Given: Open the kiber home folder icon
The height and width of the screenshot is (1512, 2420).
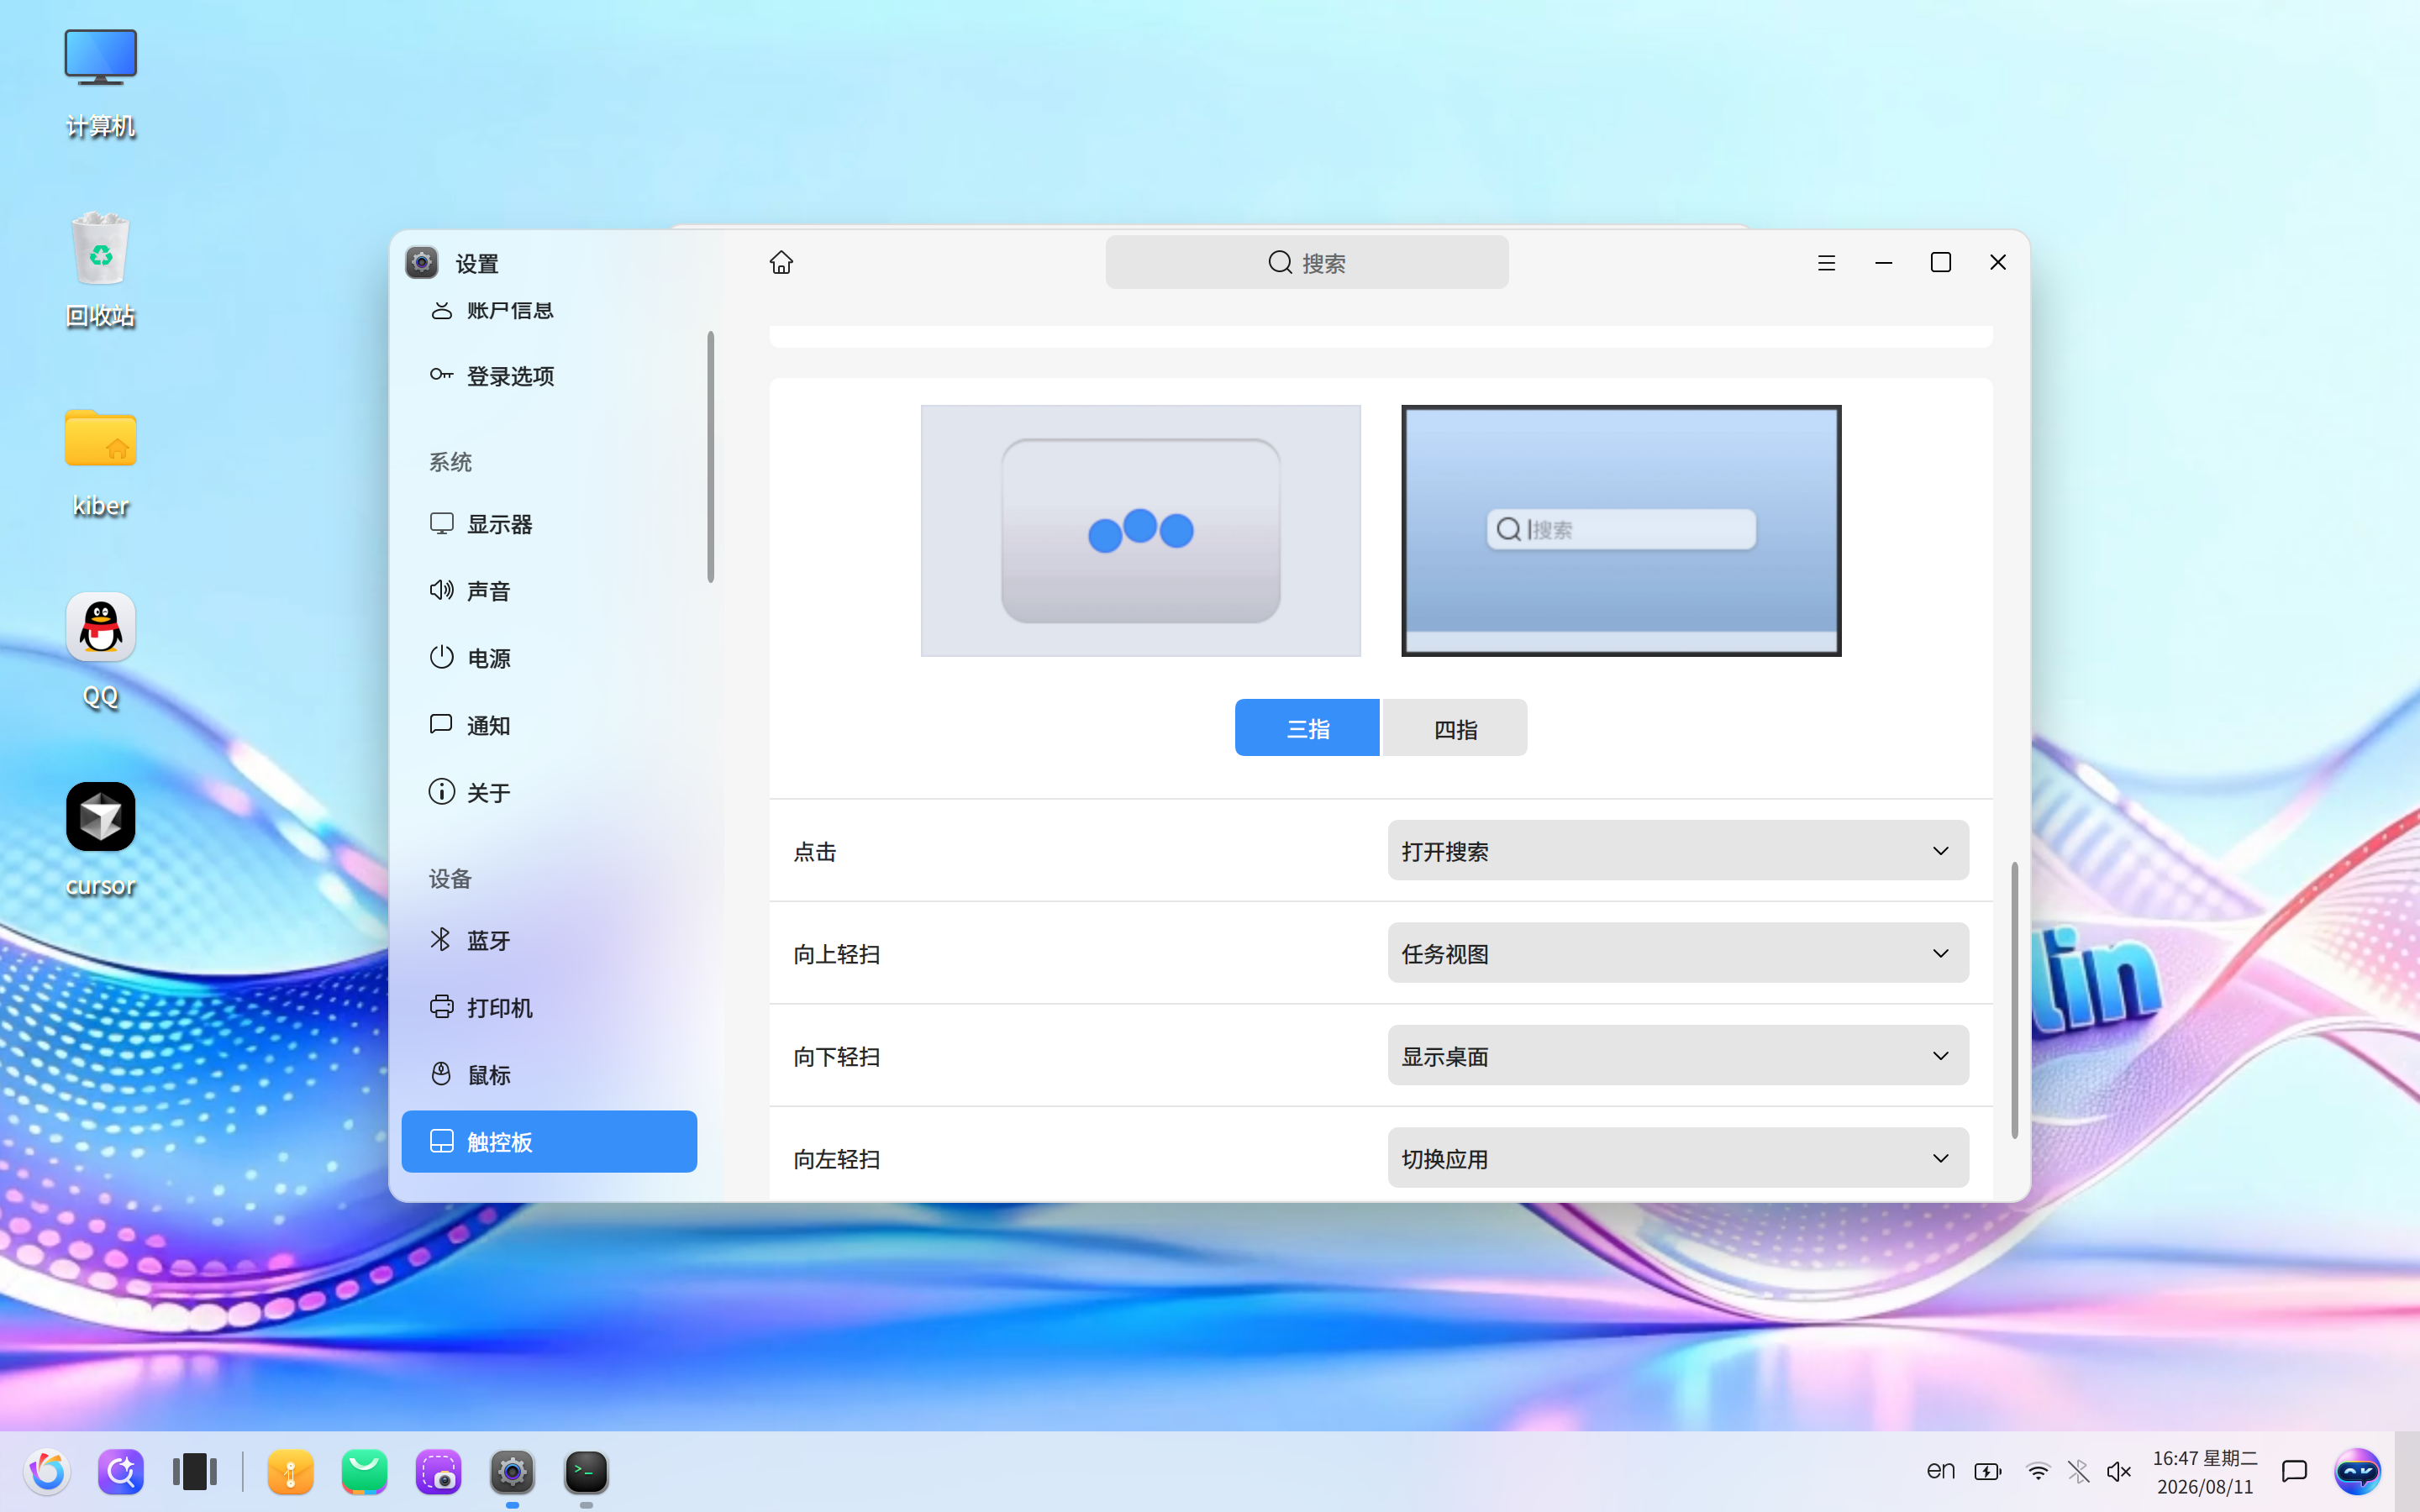Looking at the screenshot, I should [100, 462].
